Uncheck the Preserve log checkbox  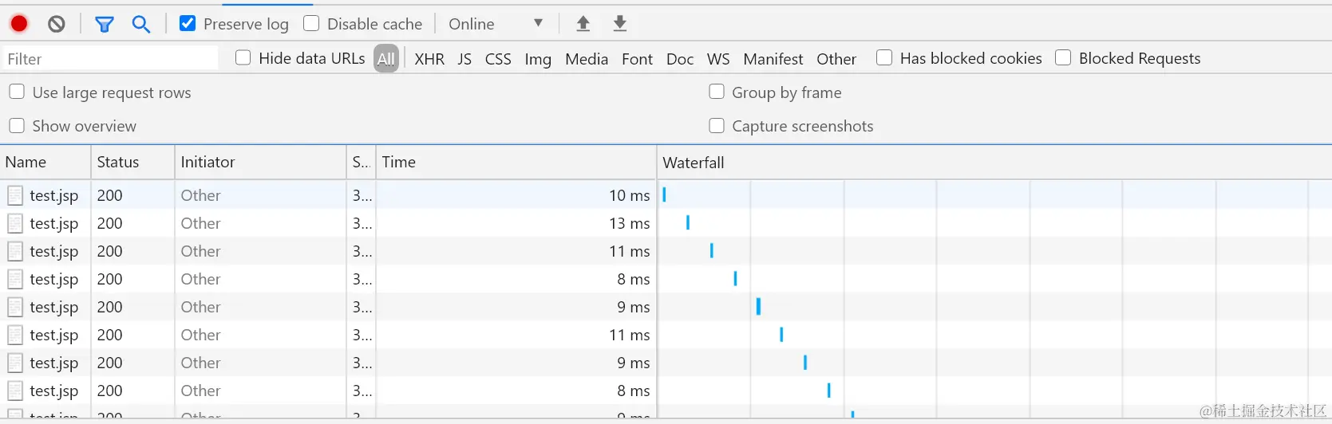[188, 24]
